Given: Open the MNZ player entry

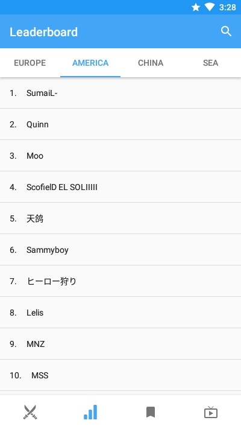Looking at the screenshot, I should 120,344.
